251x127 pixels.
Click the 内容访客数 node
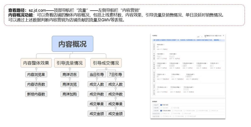36,84
